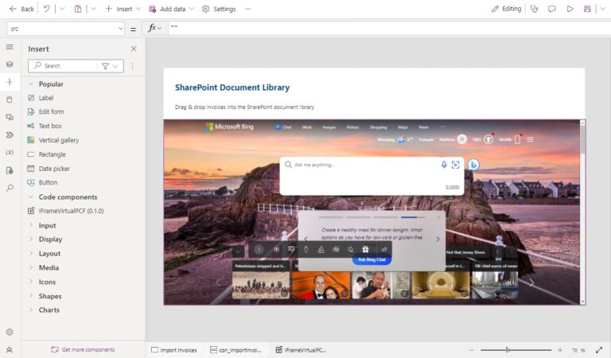Open the sidebar Settings gear icon
The width and height of the screenshot is (611, 358).
click(10, 332)
